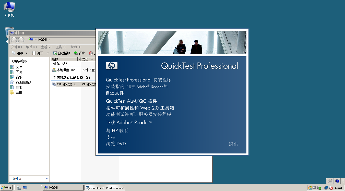Open the 查看(V) menu

coord(46,47)
